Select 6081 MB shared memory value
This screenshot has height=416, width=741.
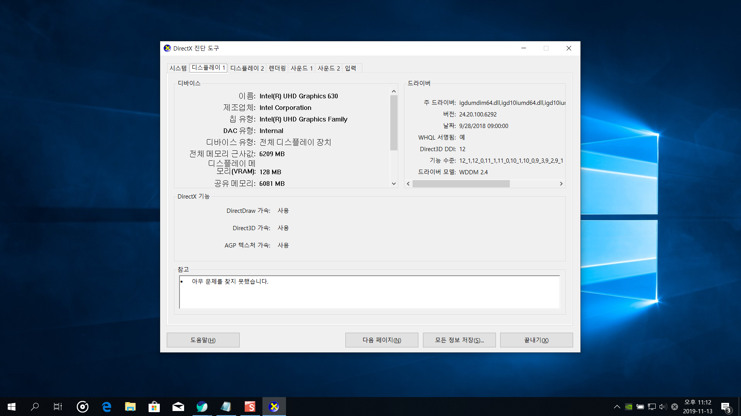pos(272,184)
